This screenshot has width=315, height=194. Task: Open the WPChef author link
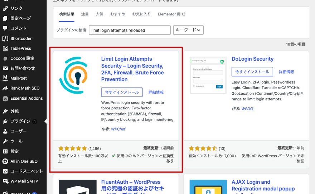[x=118, y=129]
